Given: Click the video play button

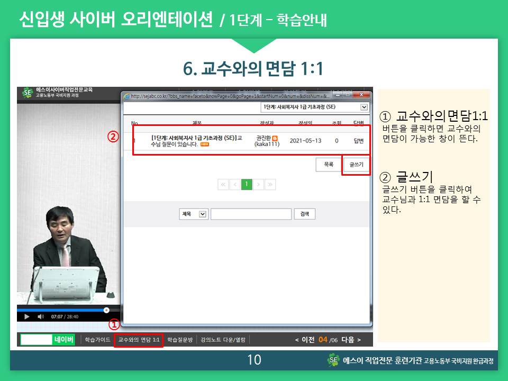Looking at the screenshot, I should point(26,316).
